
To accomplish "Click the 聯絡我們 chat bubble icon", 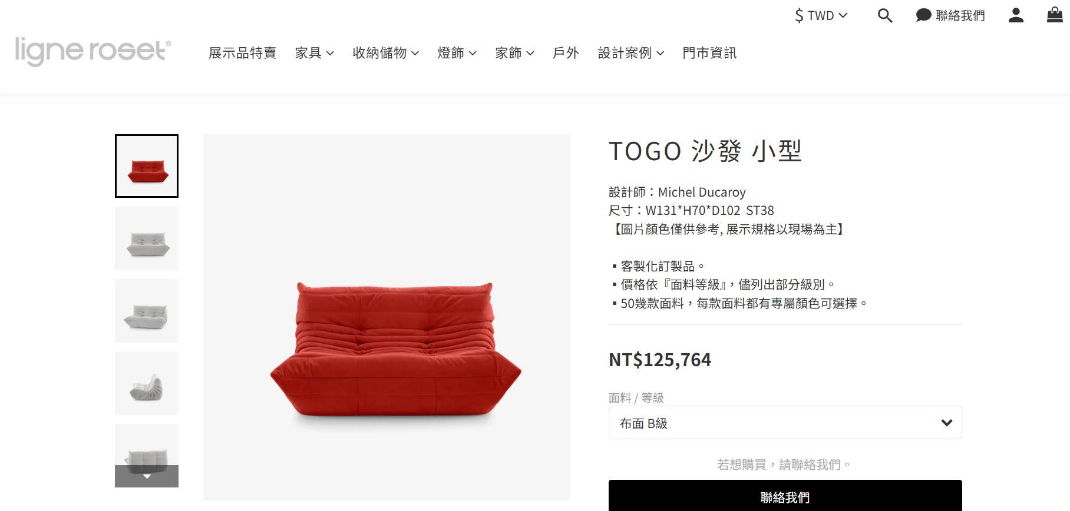I will pos(923,15).
